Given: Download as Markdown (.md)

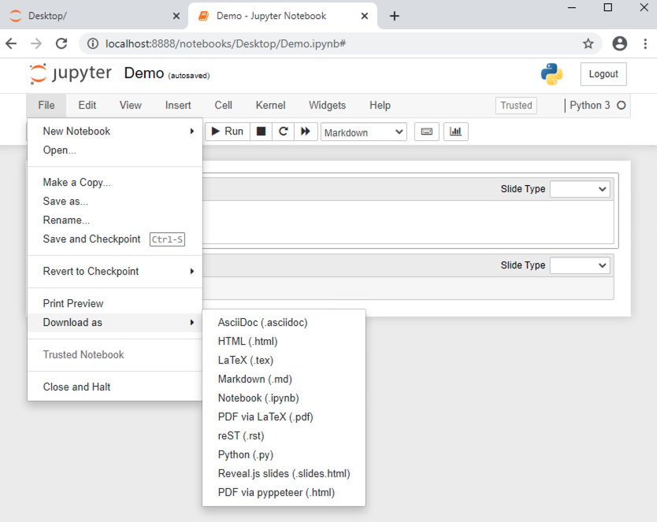Looking at the screenshot, I should (x=284, y=379).
